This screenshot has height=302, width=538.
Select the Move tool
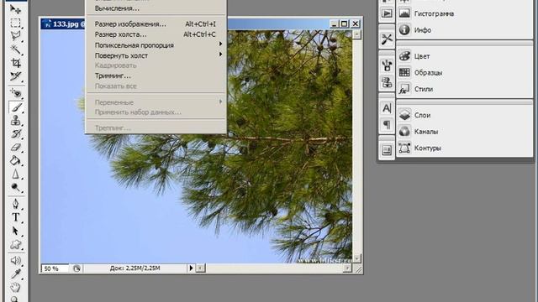tap(15, 9)
